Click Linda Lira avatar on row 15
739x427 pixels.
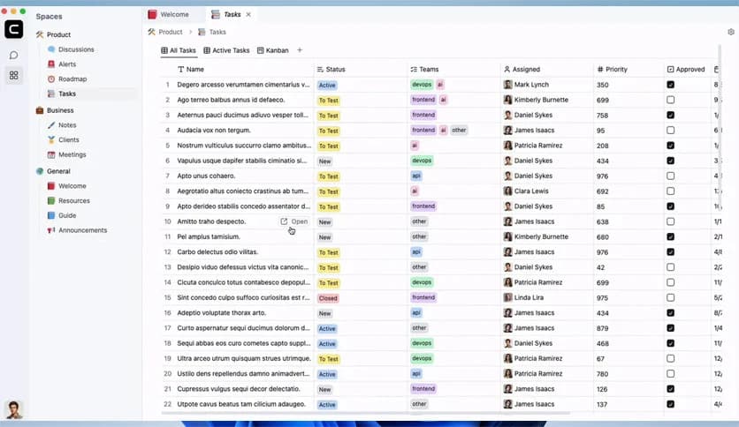[x=507, y=297]
